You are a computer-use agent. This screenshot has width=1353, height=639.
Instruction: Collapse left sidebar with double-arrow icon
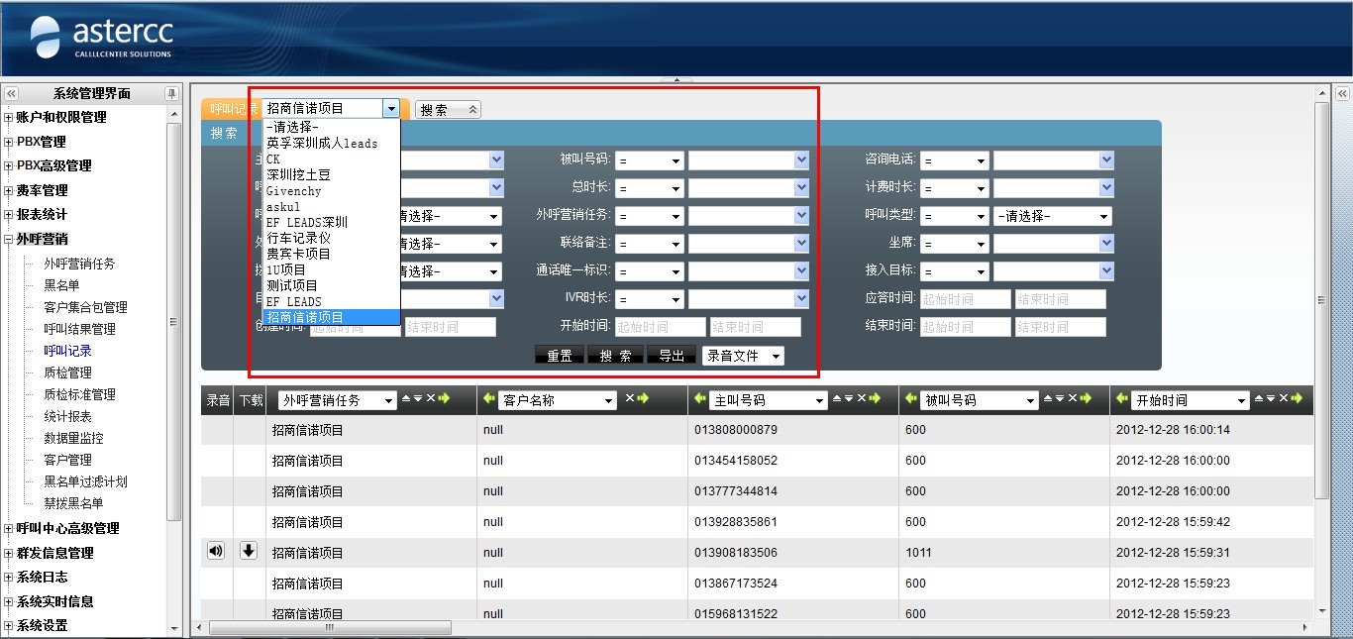point(11,93)
